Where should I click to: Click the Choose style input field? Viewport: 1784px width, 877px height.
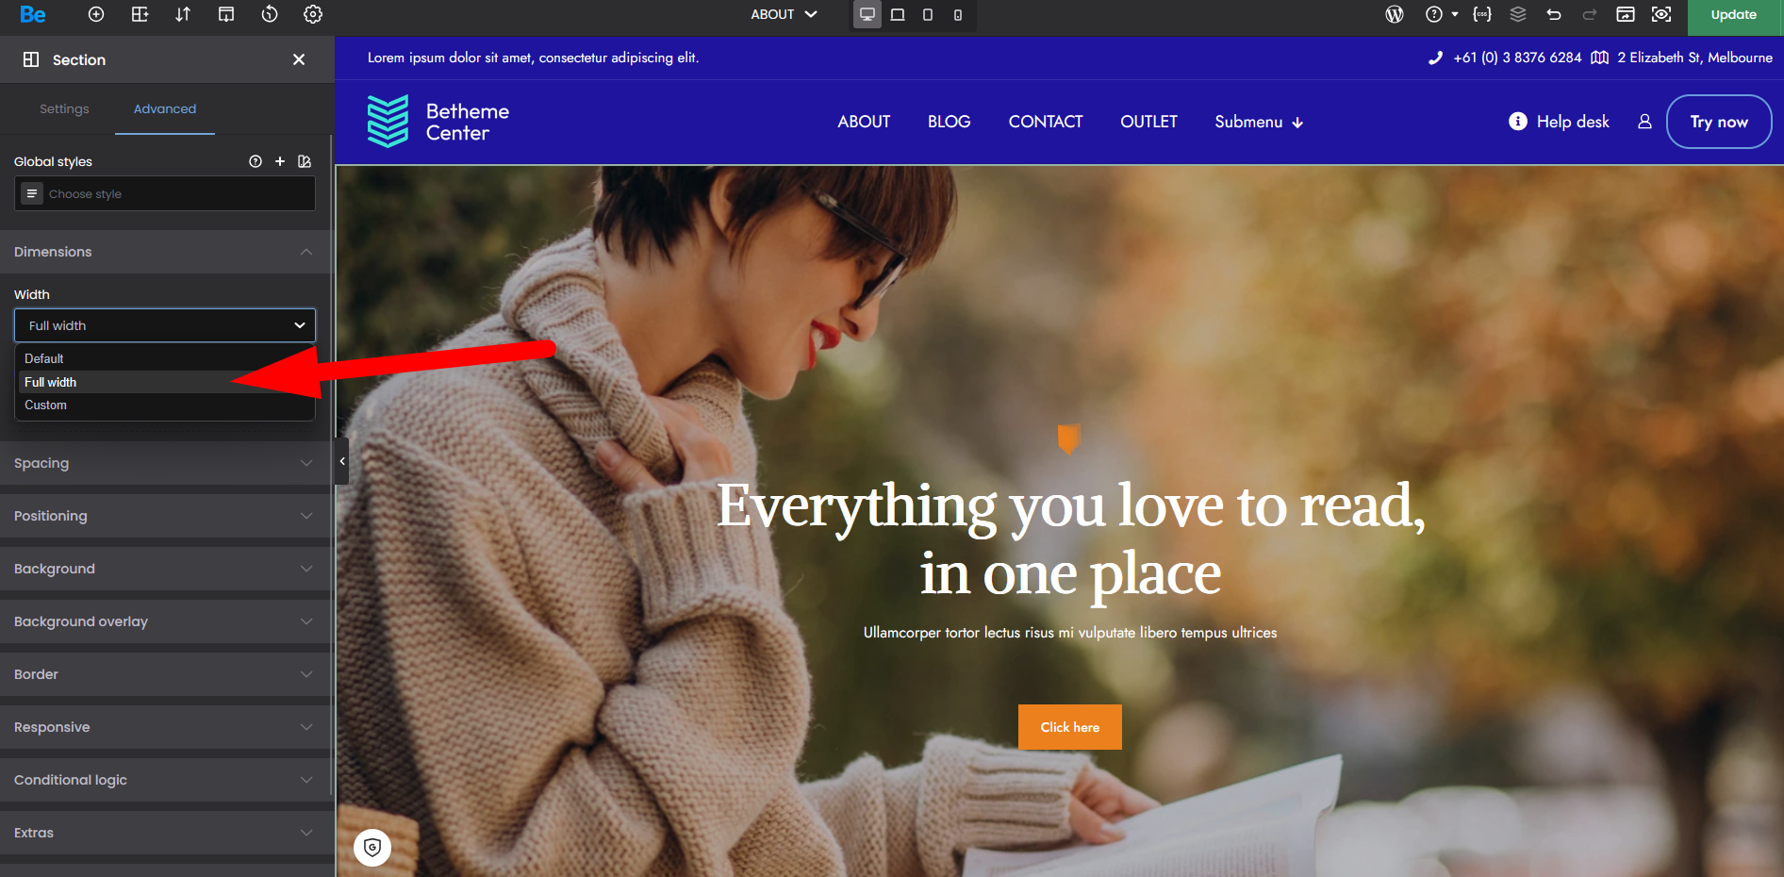[165, 193]
